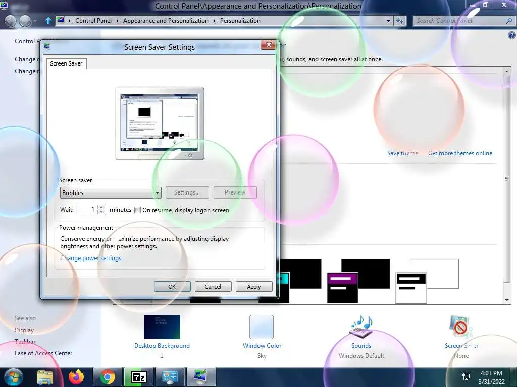Click the screen saver Settings... button
The image size is (517, 387).
187,192
